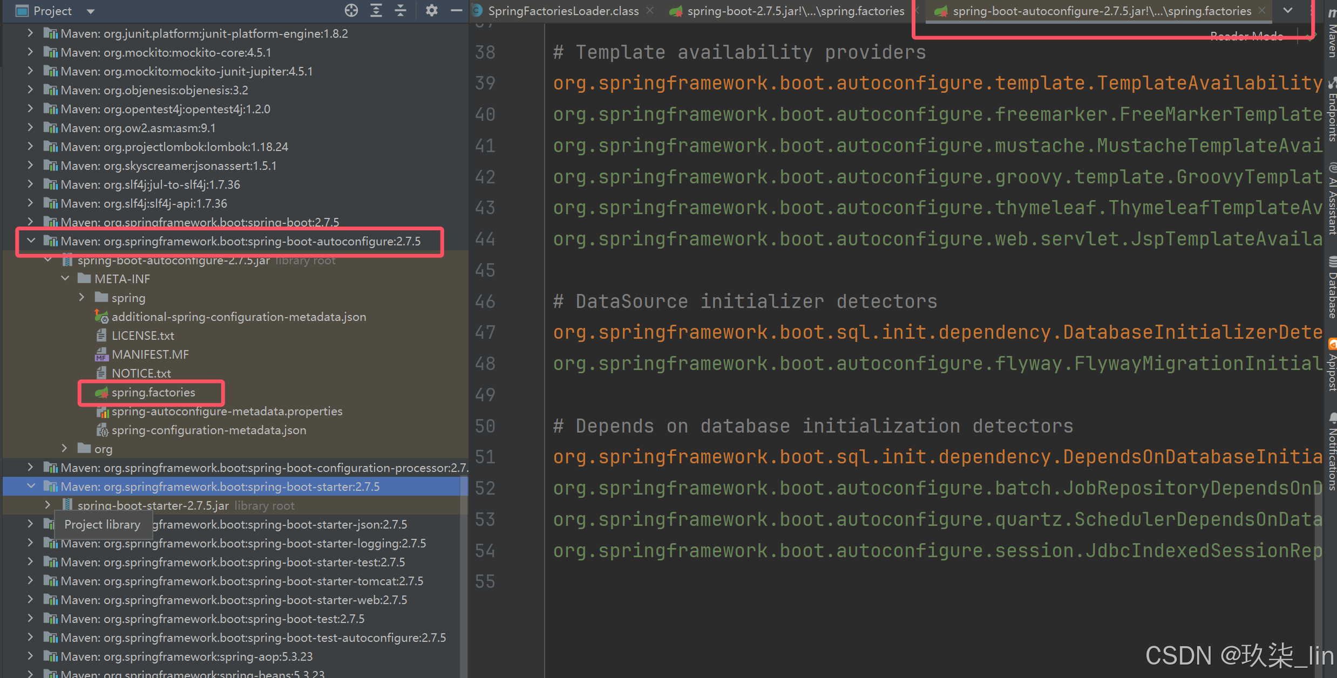The image size is (1337, 678).
Task: Click the Expand All icon in Project toolbar
Action: pyautogui.click(x=376, y=10)
